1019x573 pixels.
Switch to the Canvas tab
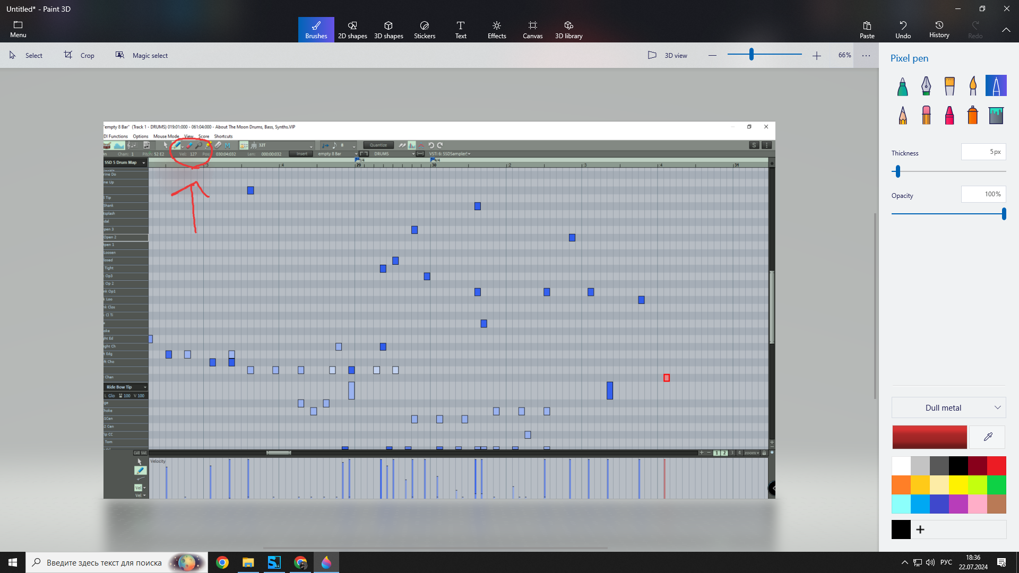point(533,30)
